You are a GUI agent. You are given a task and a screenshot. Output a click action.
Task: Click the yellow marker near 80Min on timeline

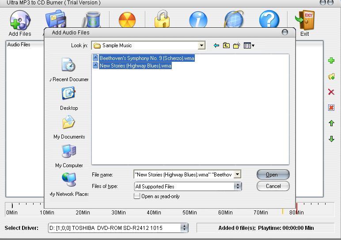point(283,211)
